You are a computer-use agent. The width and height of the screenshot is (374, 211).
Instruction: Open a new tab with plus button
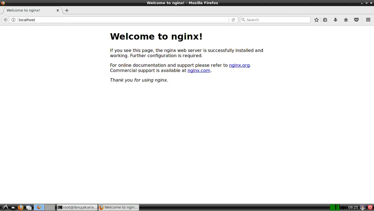67,10
